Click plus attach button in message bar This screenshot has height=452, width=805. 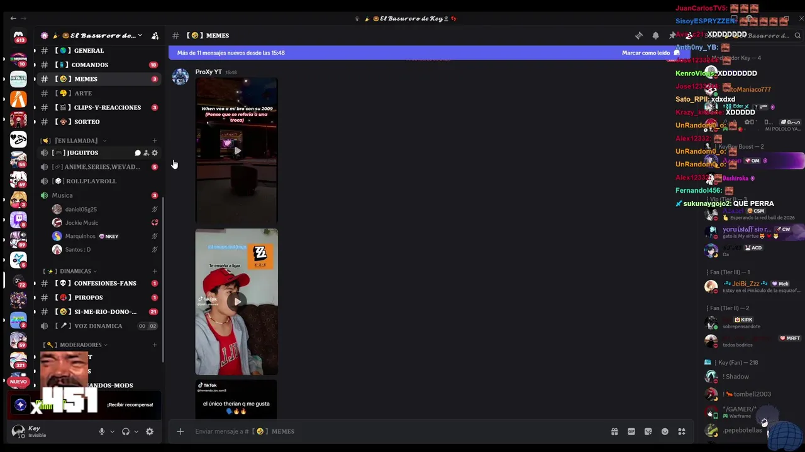point(180,431)
